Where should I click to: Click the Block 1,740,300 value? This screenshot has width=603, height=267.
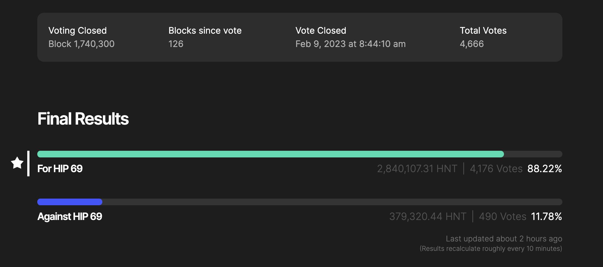tap(81, 44)
